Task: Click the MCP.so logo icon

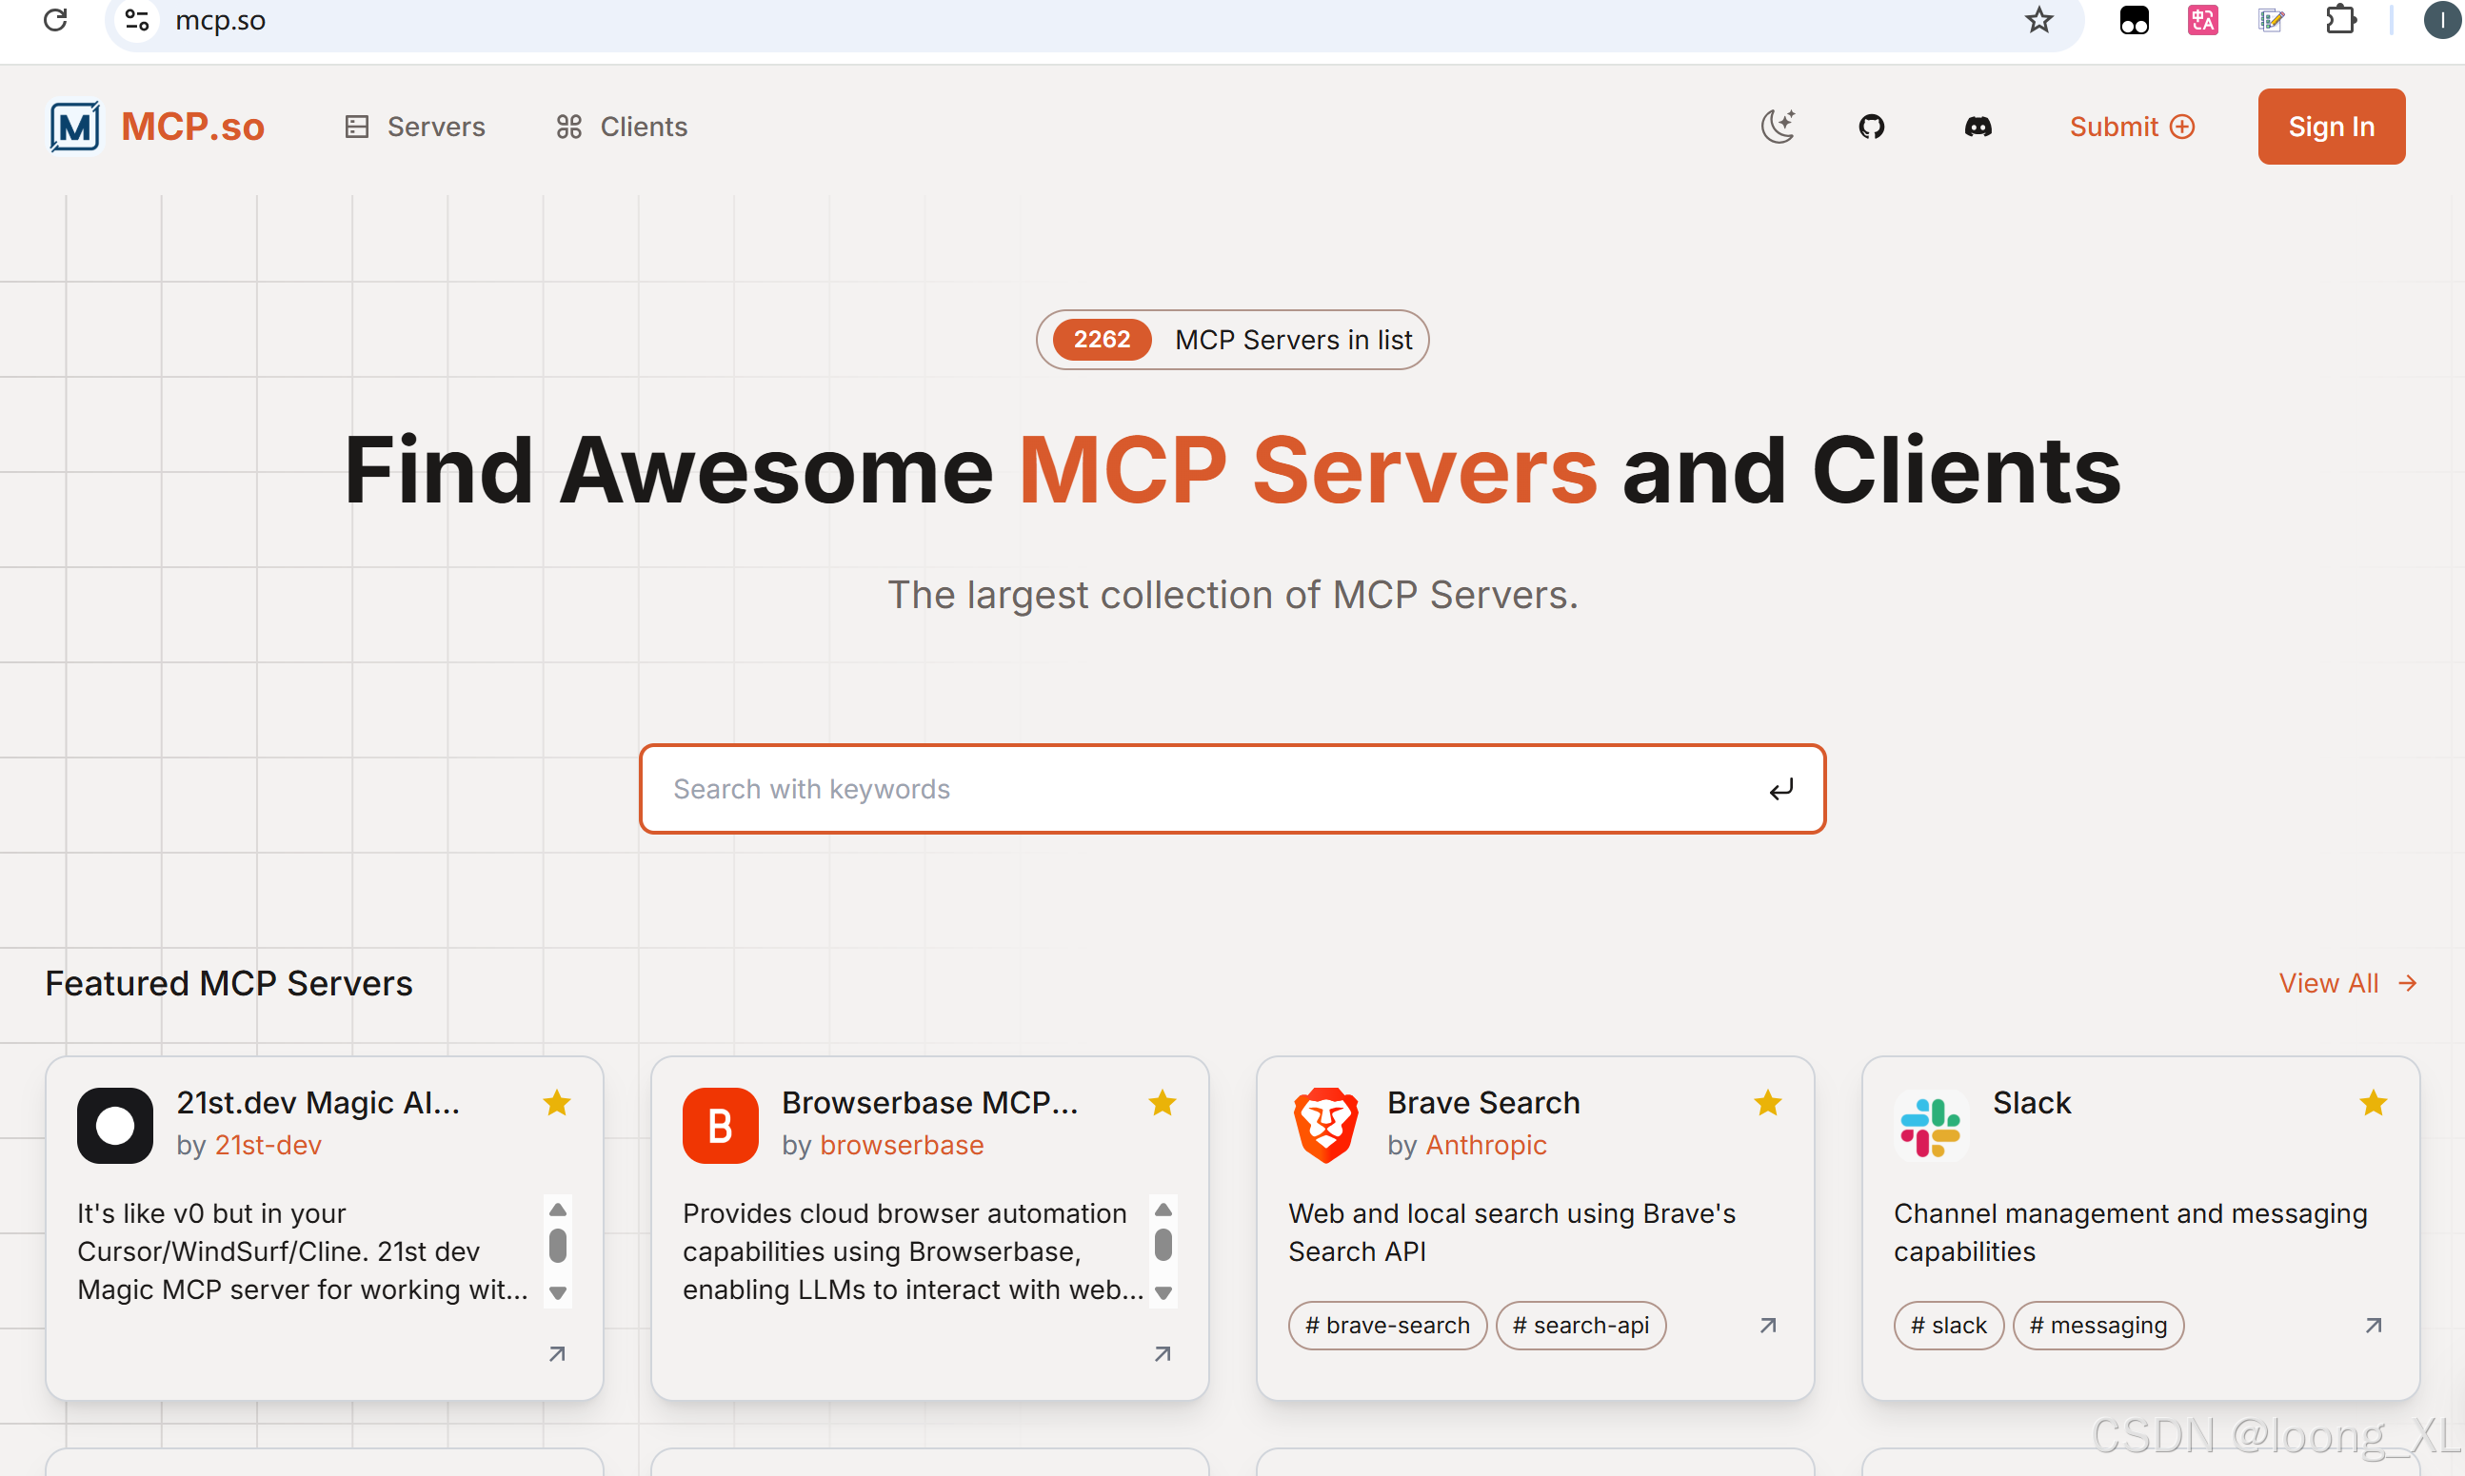Action: click(75, 127)
